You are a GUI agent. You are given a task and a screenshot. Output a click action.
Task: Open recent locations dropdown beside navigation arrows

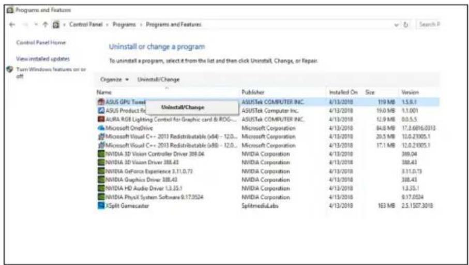pos(36,24)
